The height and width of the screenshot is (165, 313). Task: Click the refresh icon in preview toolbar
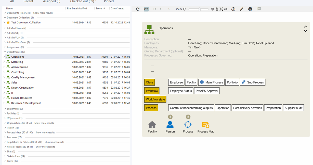coord(138,9)
